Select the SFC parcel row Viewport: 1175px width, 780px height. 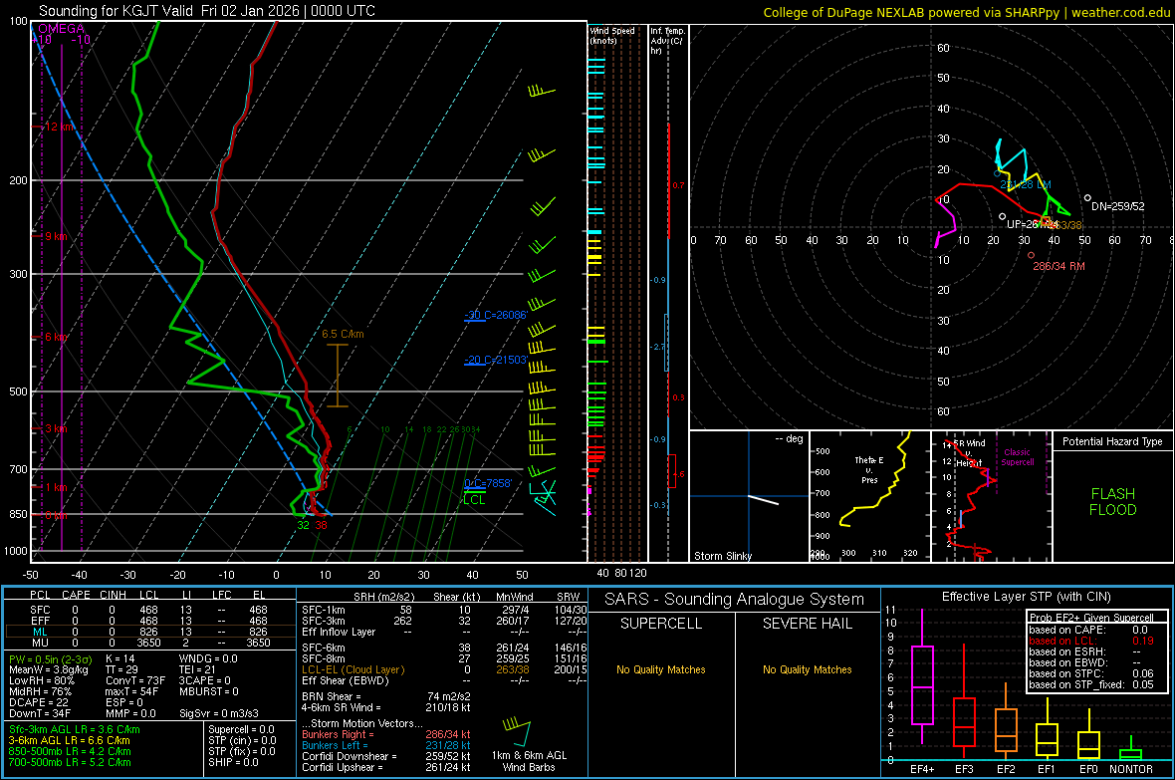[x=149, y=610]
